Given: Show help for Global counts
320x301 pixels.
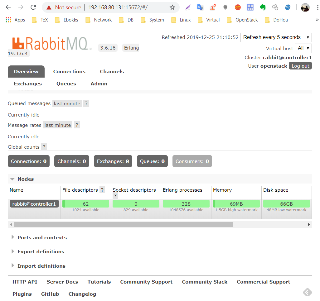Looking at the screenshot, I should click(44, 147).
